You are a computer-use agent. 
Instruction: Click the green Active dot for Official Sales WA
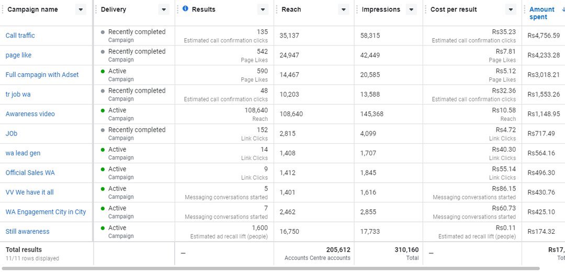103,169
